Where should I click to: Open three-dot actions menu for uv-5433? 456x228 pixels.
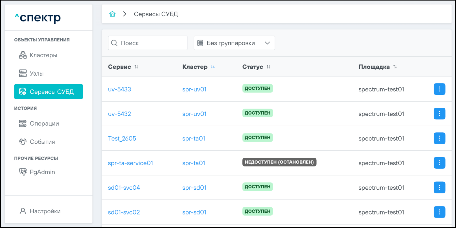click(x=439, y=89)
